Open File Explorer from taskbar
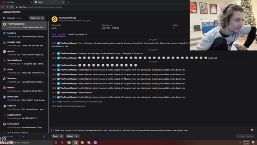257x145 pixels. 82,143
